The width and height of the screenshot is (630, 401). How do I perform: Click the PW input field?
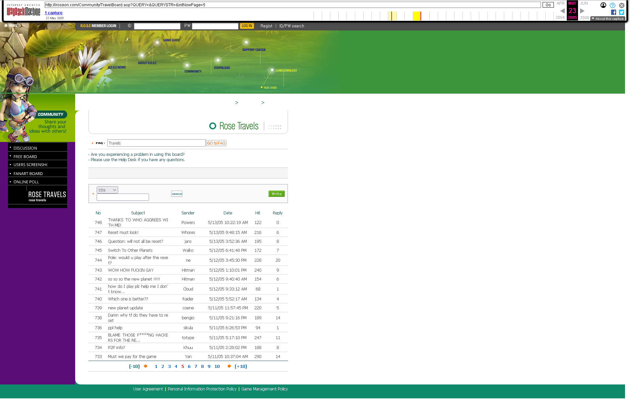point(215,26)
